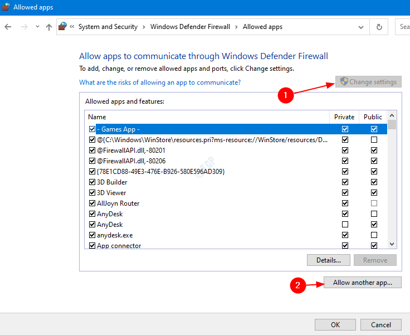This screenshot has height=335, width=410.
Task: Toggle Private checkbox for second AnyDesk entry
Action: tap(345, 225)
